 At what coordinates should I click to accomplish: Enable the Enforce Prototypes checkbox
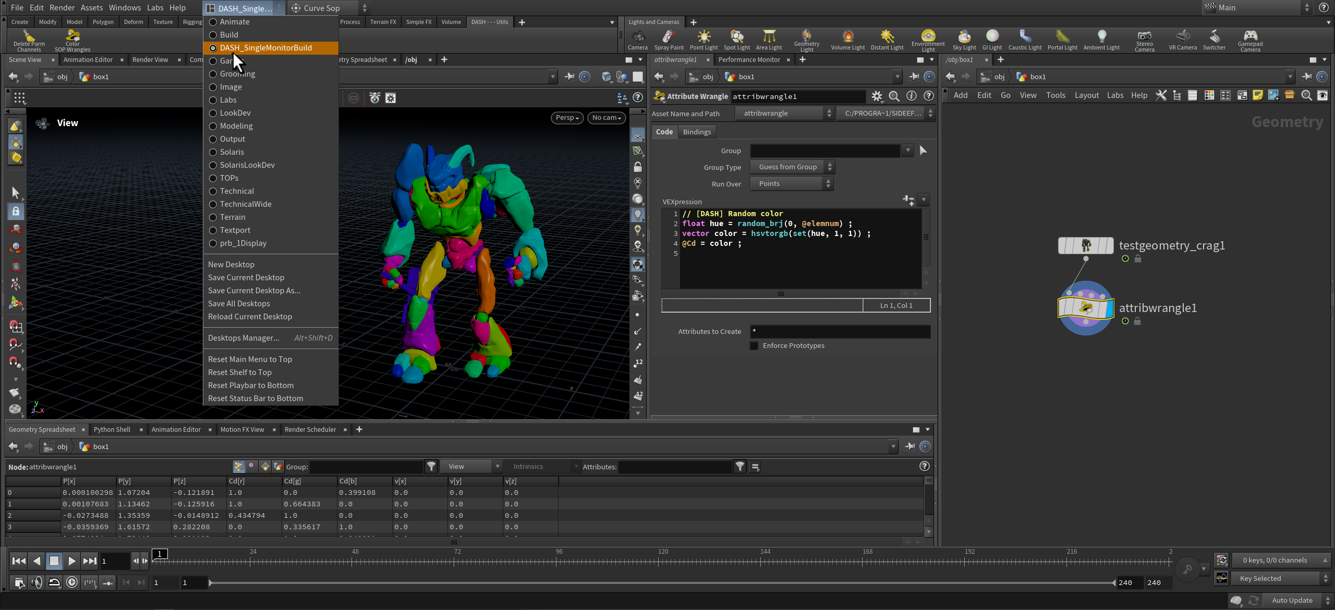754,346
